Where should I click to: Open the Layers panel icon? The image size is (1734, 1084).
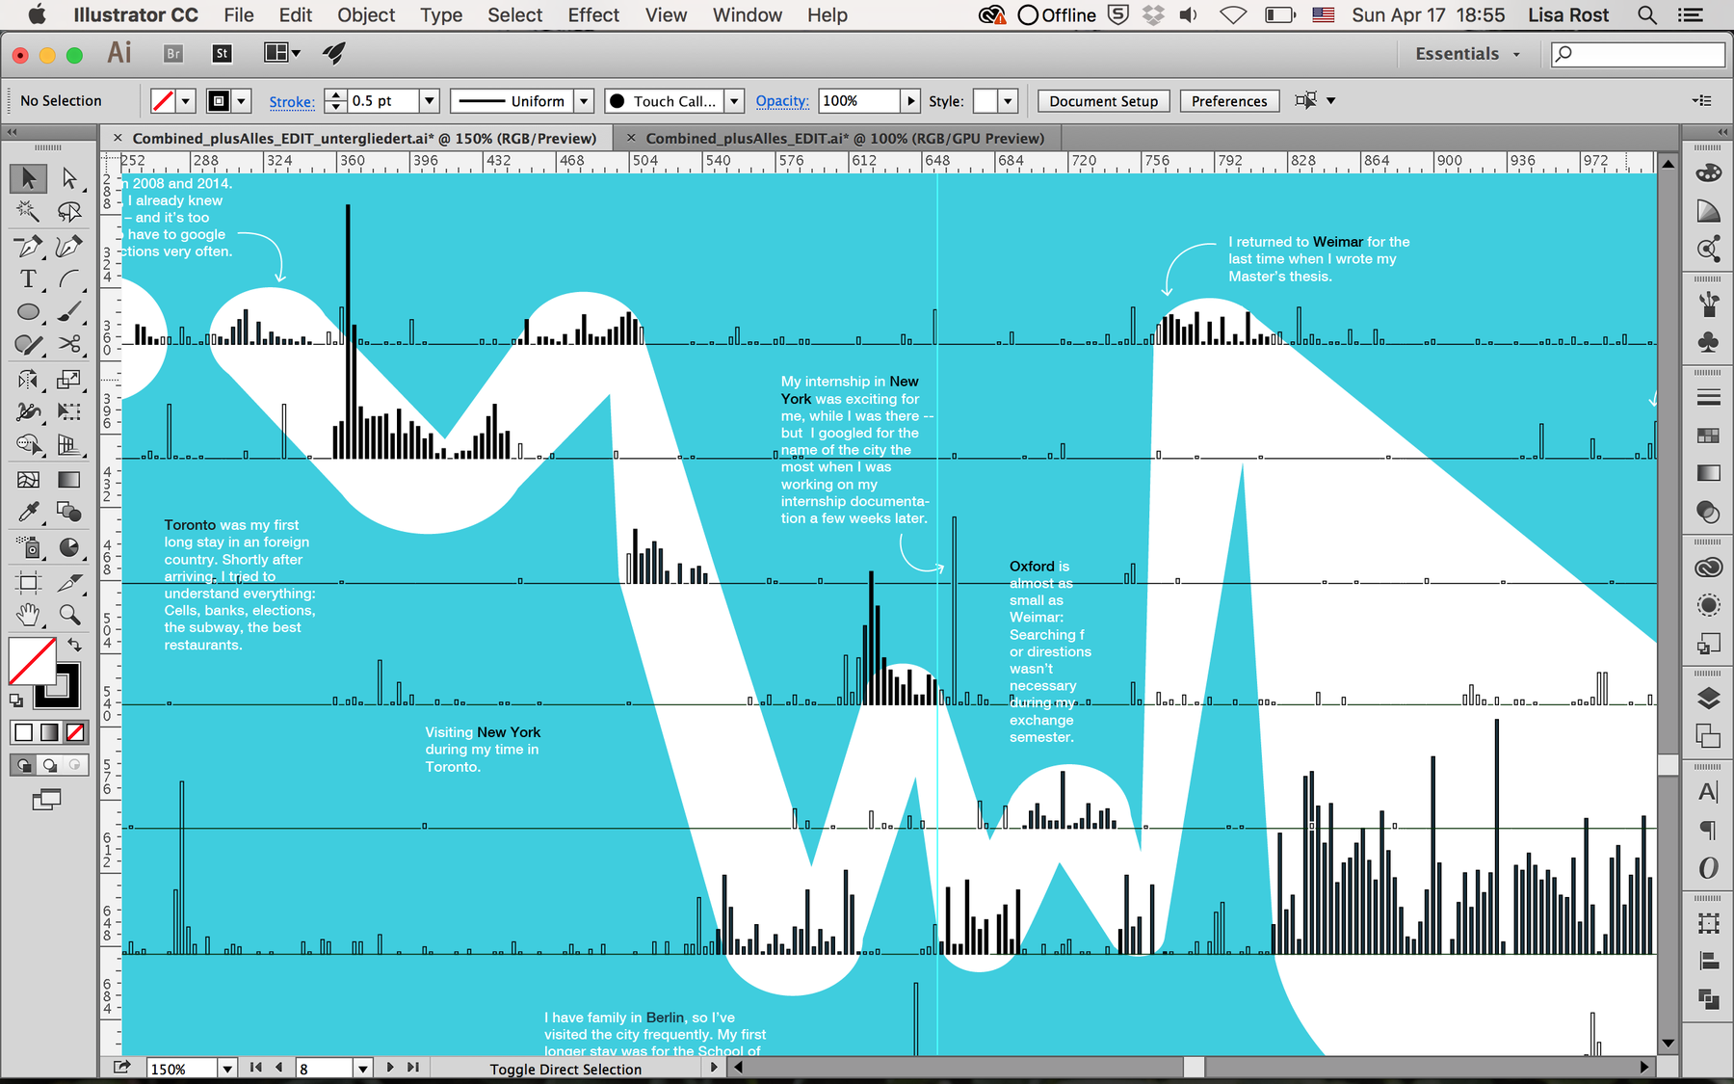pos(1708,699)
